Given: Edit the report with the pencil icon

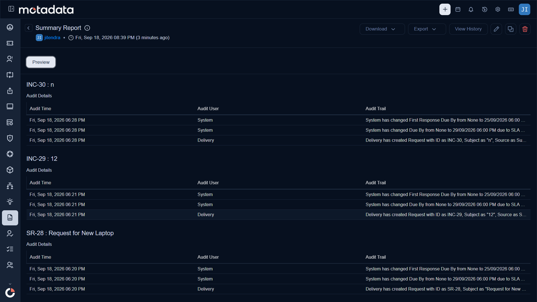Looking at the screenshot, I should tap(496, 29).
